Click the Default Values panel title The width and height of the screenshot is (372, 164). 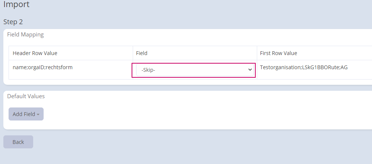pos(26,96)
